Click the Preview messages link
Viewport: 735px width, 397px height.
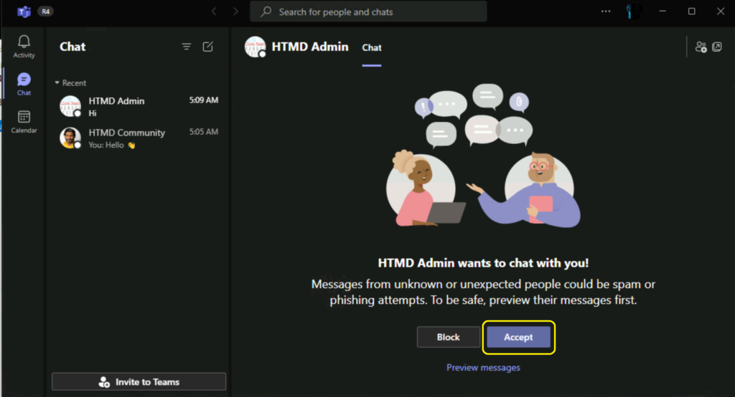click(x=483, y=368)
